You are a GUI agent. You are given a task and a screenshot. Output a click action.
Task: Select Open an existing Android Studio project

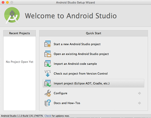(81, 54)
